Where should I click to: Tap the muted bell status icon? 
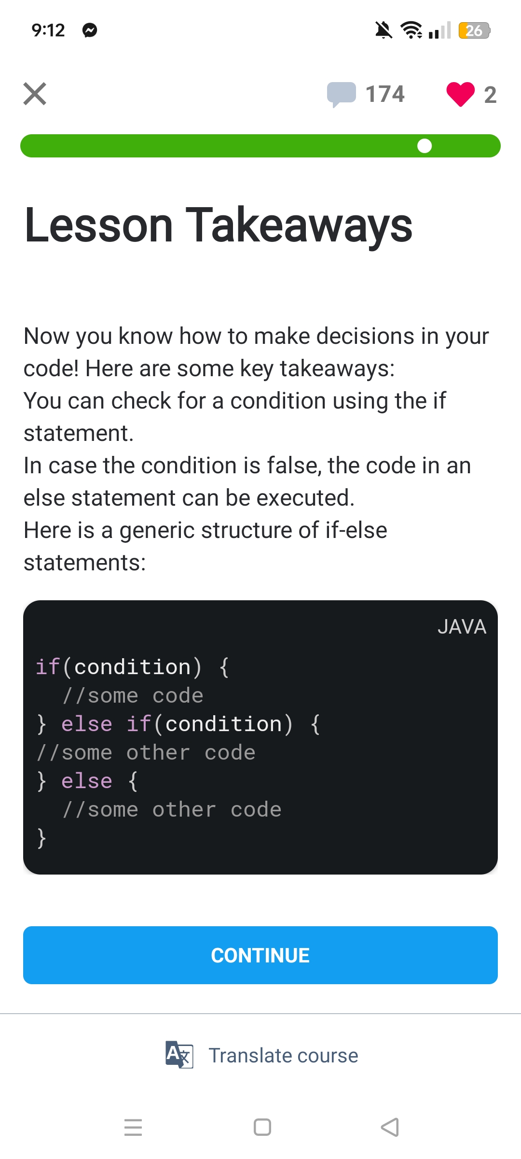point(384,30)
